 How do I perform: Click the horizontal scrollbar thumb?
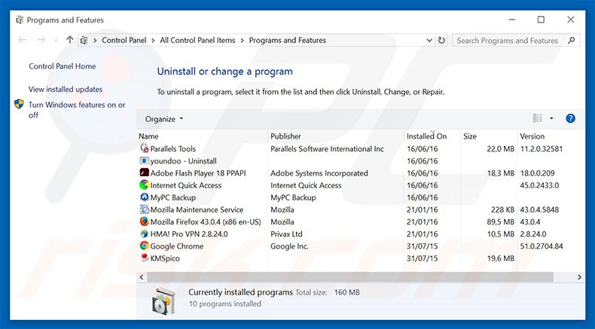coord(350,277)
